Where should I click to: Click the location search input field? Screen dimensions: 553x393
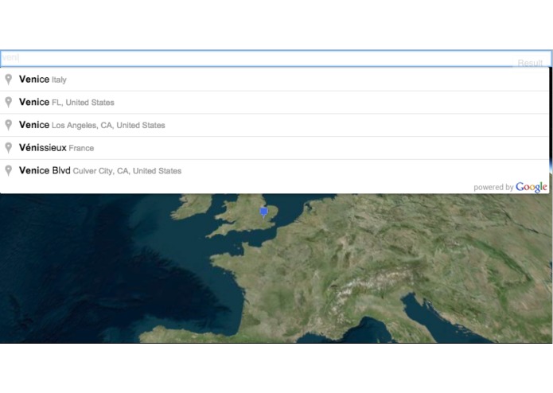[x=276, y=58]
